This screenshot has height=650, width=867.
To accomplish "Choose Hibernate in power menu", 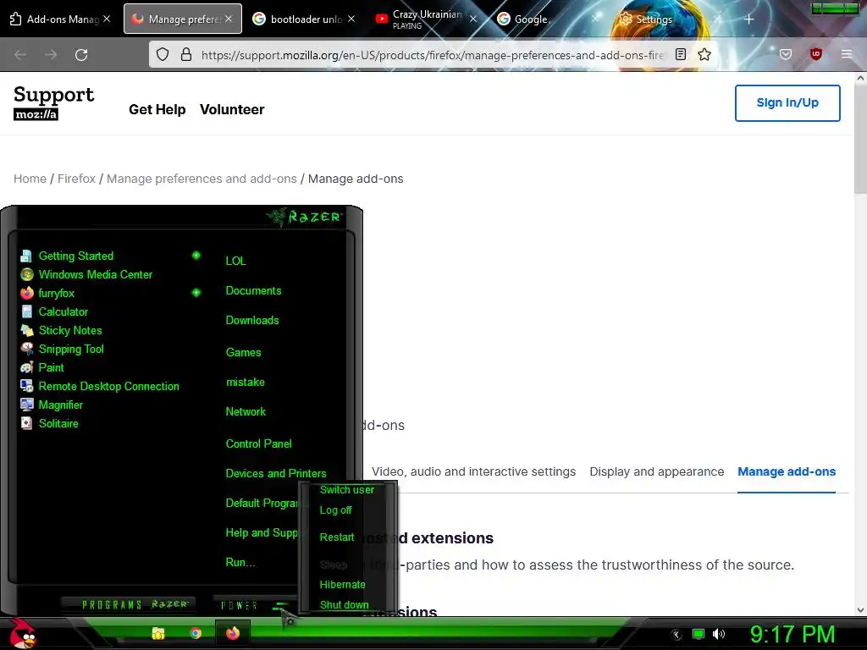I will click(342, 585).
